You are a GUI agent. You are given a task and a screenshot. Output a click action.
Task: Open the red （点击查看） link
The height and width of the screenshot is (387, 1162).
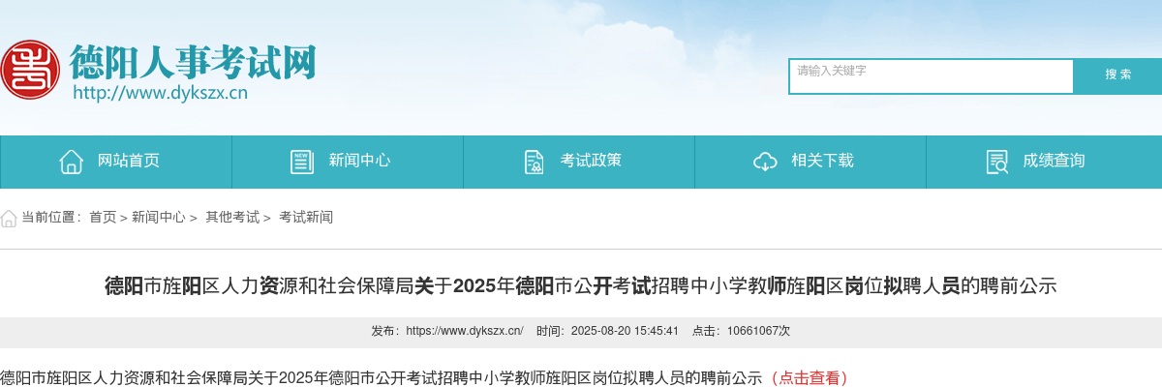click(807, 377)
